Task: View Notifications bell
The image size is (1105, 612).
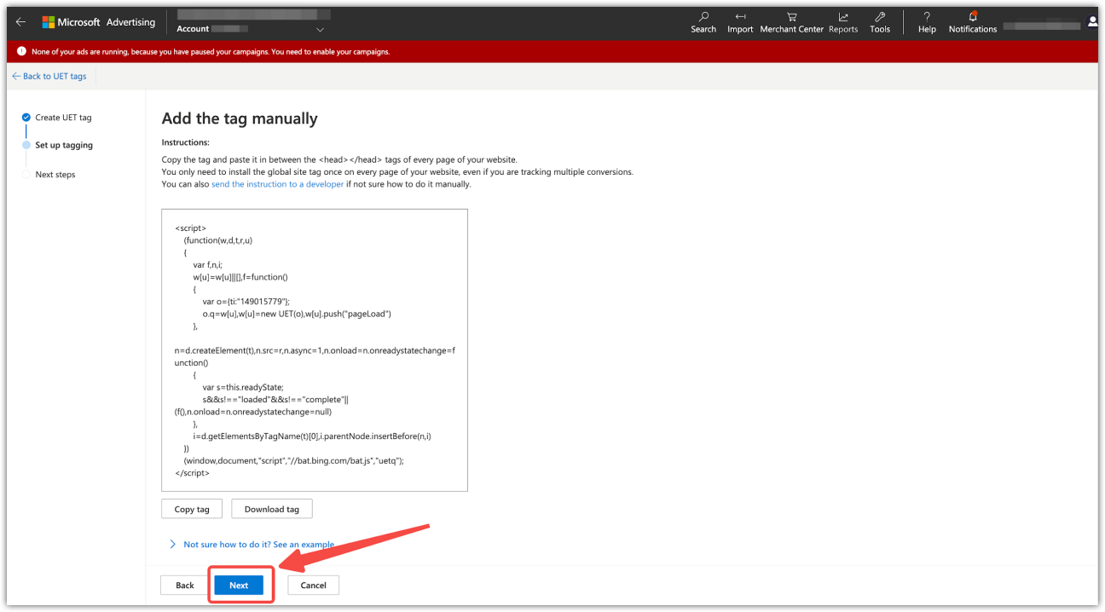Action: [x=973, y=22]
